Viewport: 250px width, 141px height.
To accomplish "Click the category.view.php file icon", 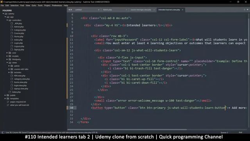I will pyautogui.click(x=12, y=79).
